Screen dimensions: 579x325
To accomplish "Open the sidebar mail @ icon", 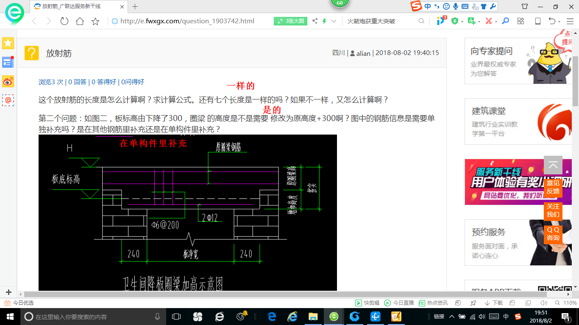I will (x=8, y=100).
